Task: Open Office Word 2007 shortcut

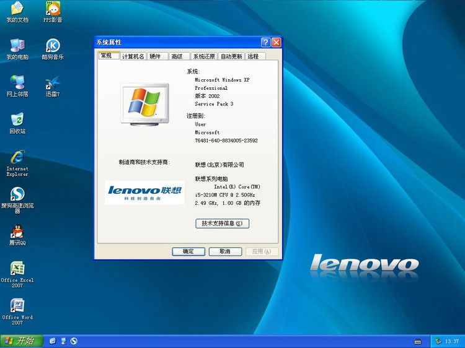Action: click(x=17, y=311)
